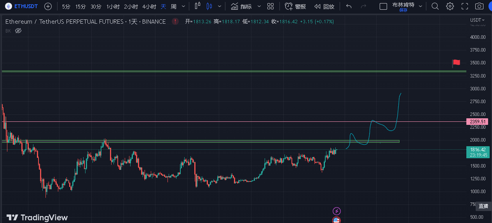Open the USDT price scale currency dropdown
Screen dimensions: 492x223
point(477,20)
